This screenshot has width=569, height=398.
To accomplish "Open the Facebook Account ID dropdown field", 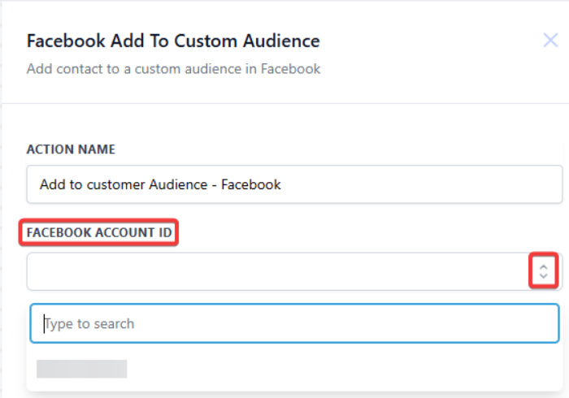I will coord(276,271).
